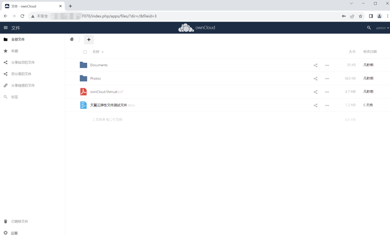This screenshot has width=390, height=235.
Task: Reload the page in browser
Action: [x=22, y=16]
